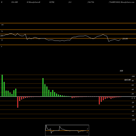Viewport: 136px width, 136px height.
Task: Click the 70 level label on RSI chart
Action: tap(2, 31)
